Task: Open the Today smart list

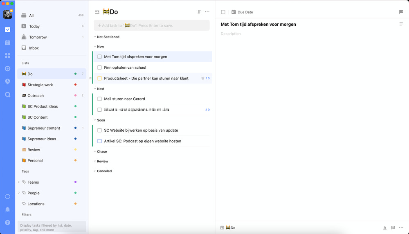Action: click(52, 26)
